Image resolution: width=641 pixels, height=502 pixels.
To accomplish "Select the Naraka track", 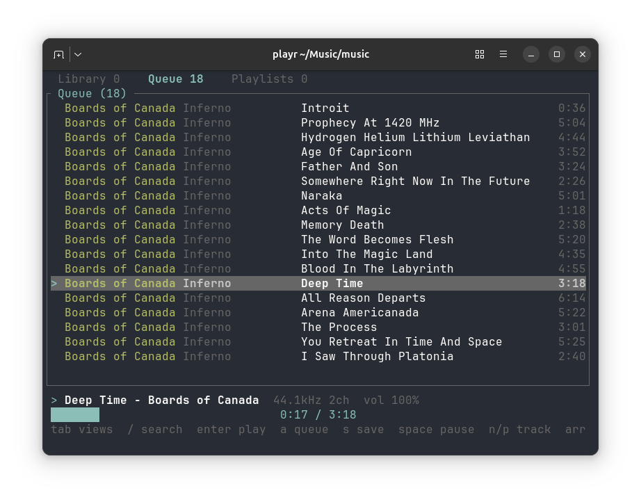I will point(318,196).
